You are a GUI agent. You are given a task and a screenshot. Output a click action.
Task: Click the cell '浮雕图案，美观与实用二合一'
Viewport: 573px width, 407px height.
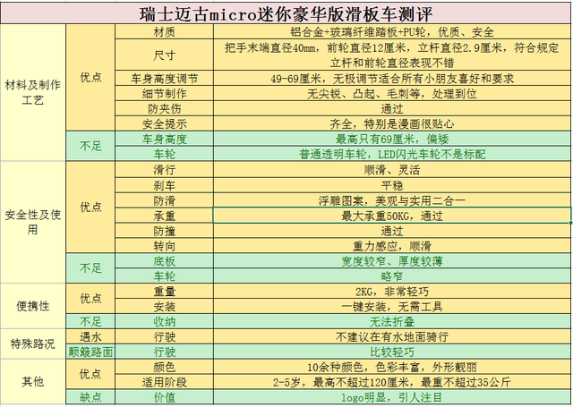click(x=392, y=200)
